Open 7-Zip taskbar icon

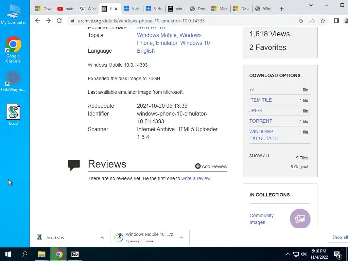pos(75,254)
